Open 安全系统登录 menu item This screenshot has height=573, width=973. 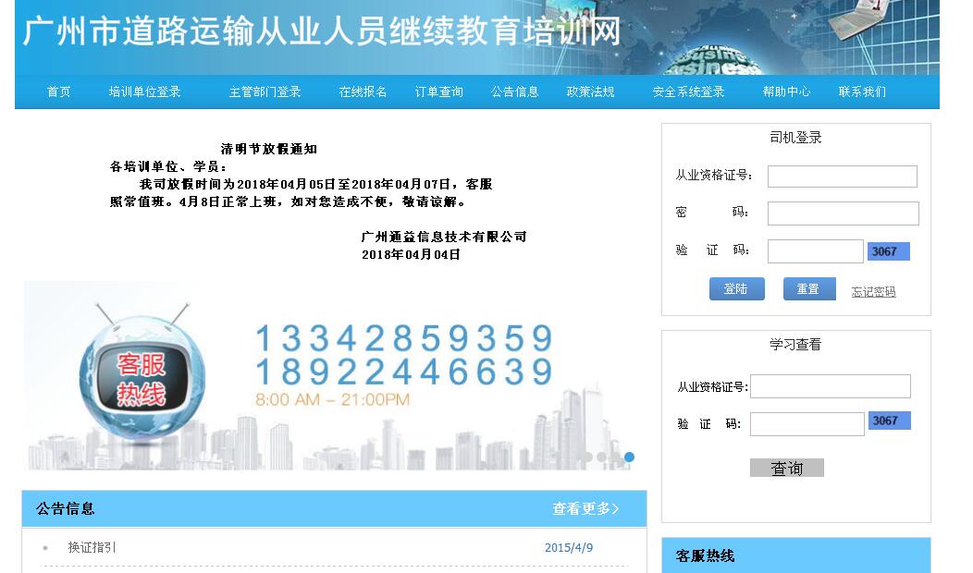coord(688,91)
